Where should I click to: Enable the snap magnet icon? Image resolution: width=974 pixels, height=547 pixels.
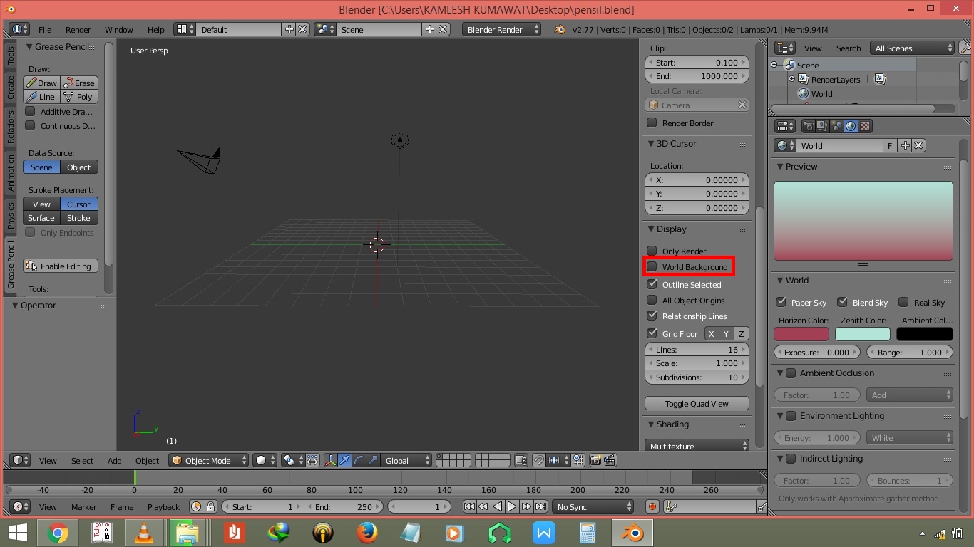point(538,460)
